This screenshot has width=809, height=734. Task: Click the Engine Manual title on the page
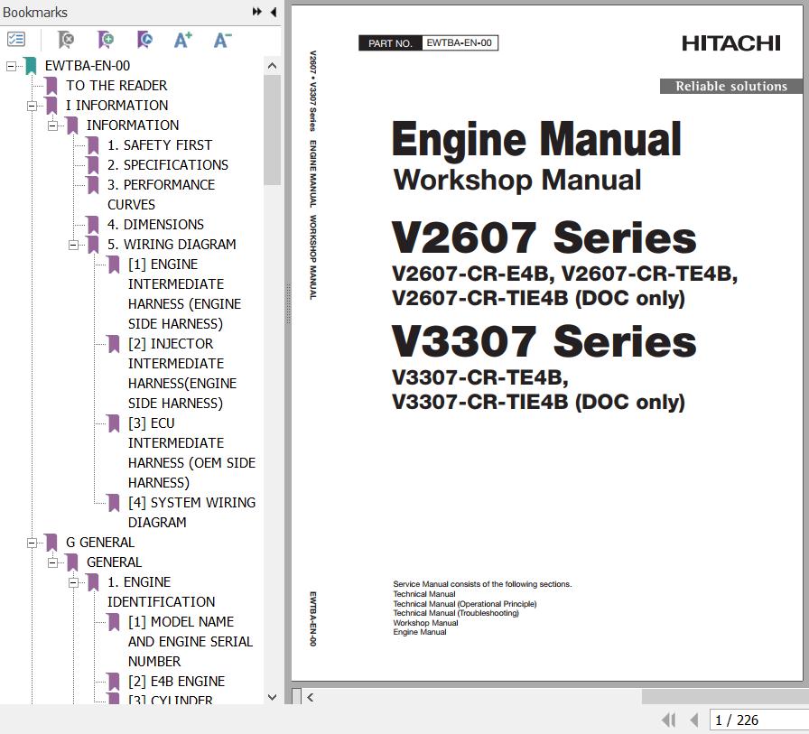pyautogui.click(x=536, y=139)
